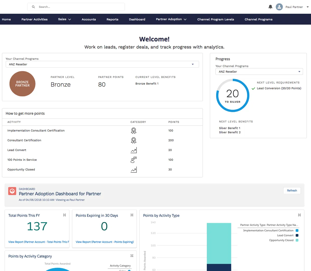Click the Refresh button
The image size is (311, 271).
tap(292, 191)
